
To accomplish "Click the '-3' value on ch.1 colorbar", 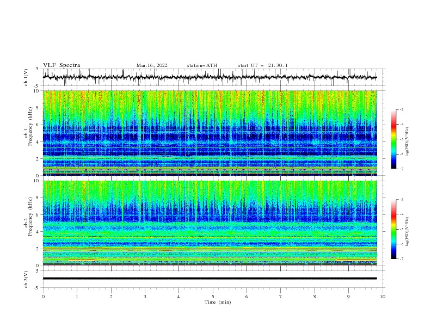I will 401,109.
